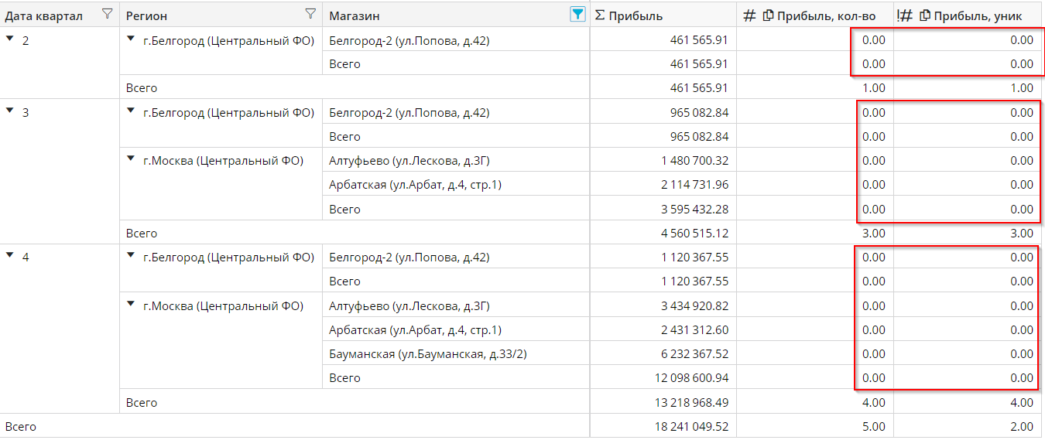Click the active filter icon in Магазин header
Viewport: 1045px width, 440px height.
577,14
